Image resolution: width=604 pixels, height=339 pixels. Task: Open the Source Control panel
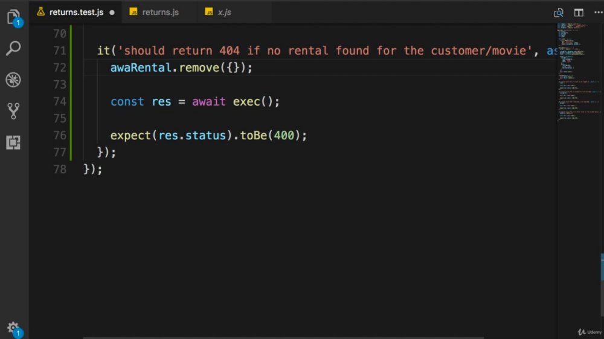[13, 111]
